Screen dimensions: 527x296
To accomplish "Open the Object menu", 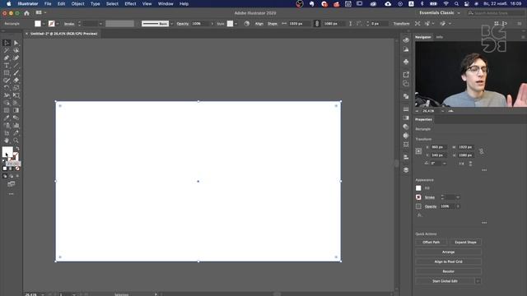I will click(x=77, y=3).
